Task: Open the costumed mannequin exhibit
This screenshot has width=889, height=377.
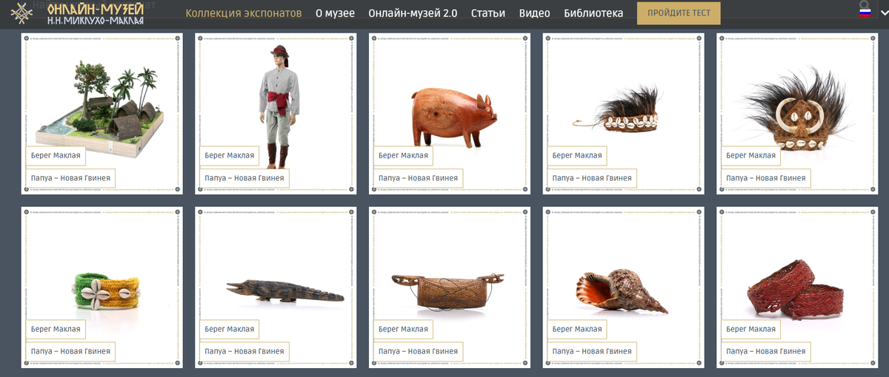Action: (x=276, y=114)
